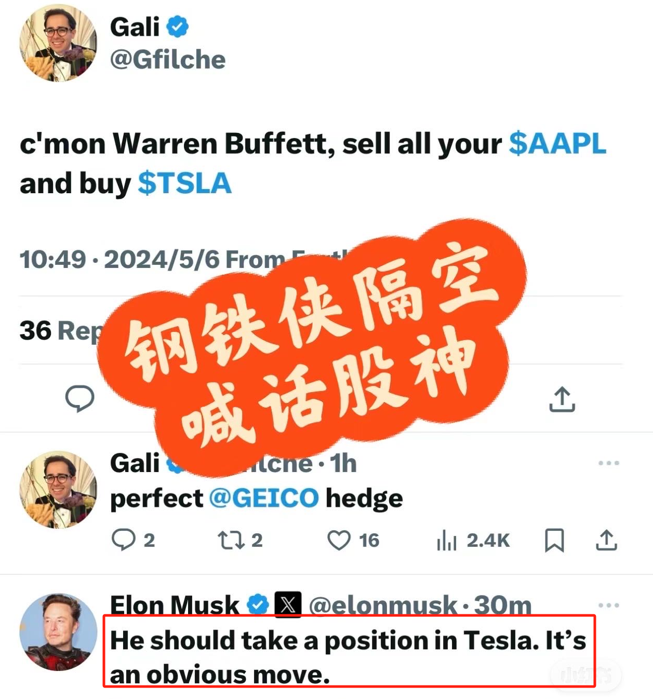Click Elon Musk's blue verified checkmark

point(258,605)
